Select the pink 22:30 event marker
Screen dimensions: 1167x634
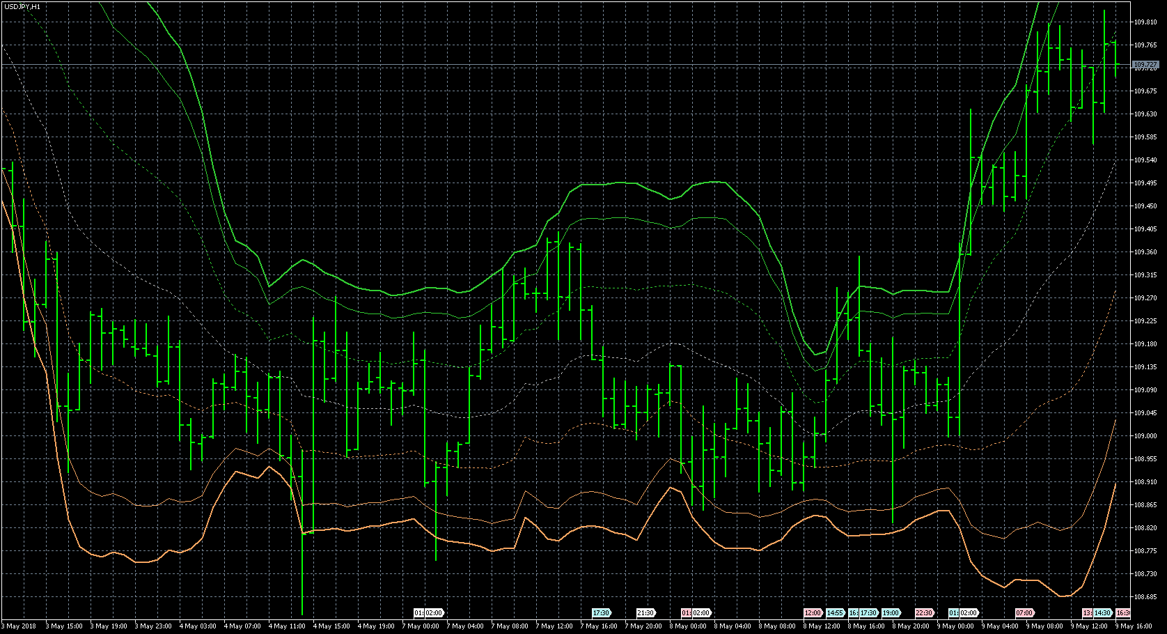[924, 613]
